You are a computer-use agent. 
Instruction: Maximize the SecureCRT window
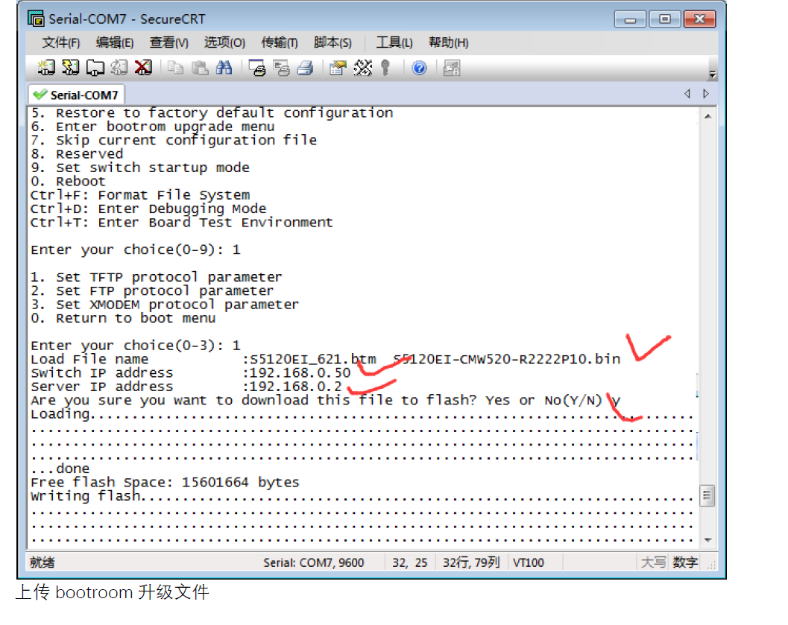point(664,19)
